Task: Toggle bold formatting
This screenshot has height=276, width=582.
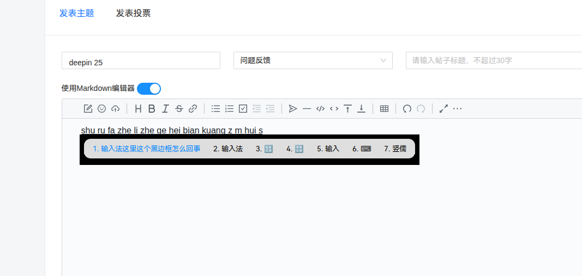Action: click(x=152, y=108)
